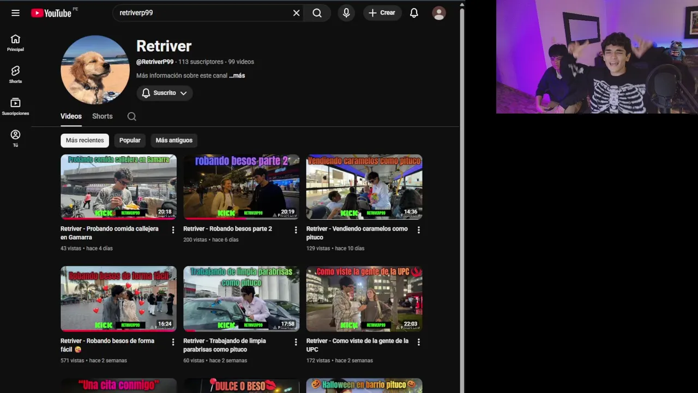Select the Más recientes filter

point(85,140)
